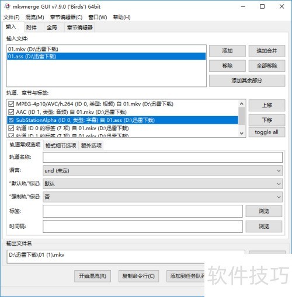Toggle checkbox for 轨道 ID 0 的标签 (7 项)
This screenshot has height=297, width=292.
[x=11, y=128]
